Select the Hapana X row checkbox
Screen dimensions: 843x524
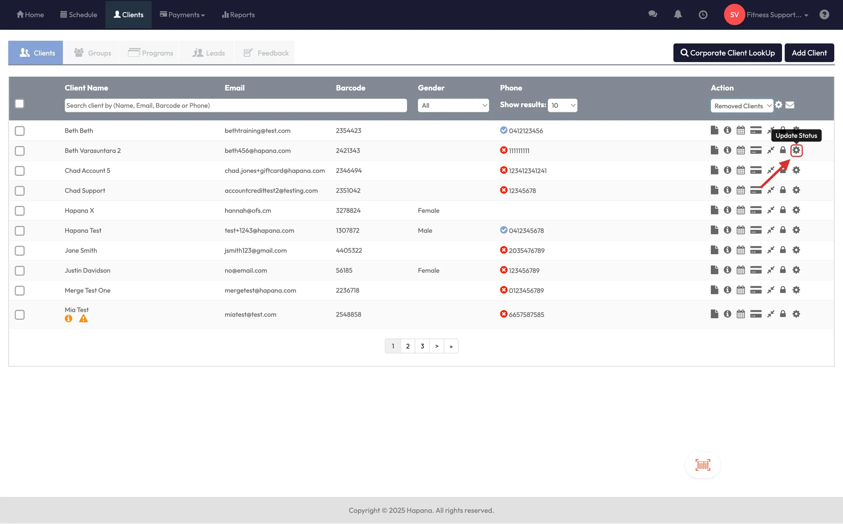click(x=20, y=211)
